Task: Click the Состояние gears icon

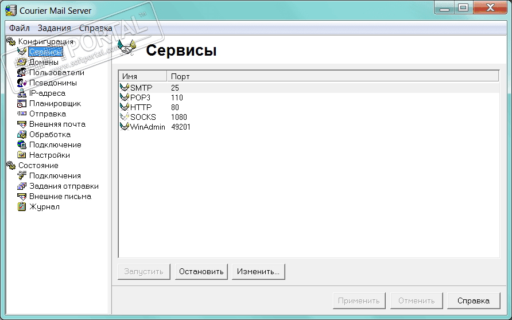Action: [11, 165]
